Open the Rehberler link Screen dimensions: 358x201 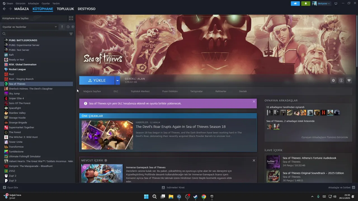[x=221, y=91]
